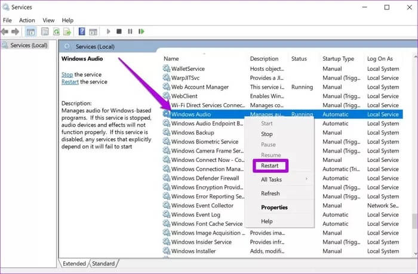Click the Stop Service square icon

[119, 32]
